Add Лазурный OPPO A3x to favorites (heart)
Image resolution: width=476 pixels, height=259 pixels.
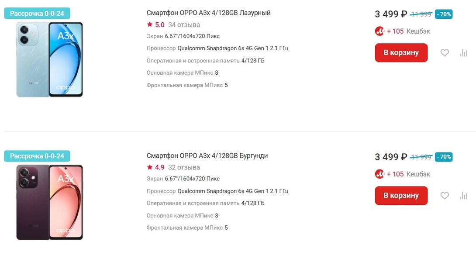[444, 53]
